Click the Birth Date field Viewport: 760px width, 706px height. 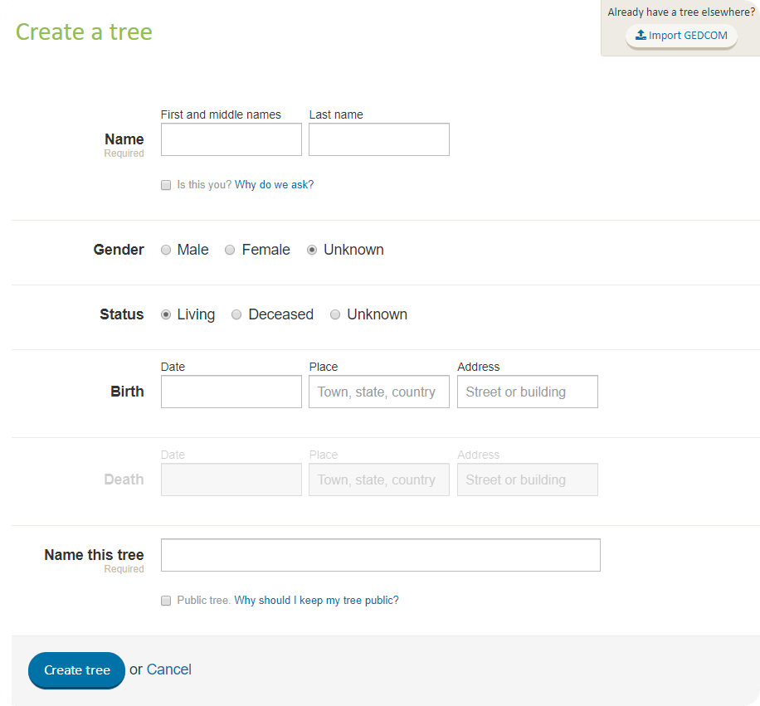pyautogui.click(x=231, y=392)
